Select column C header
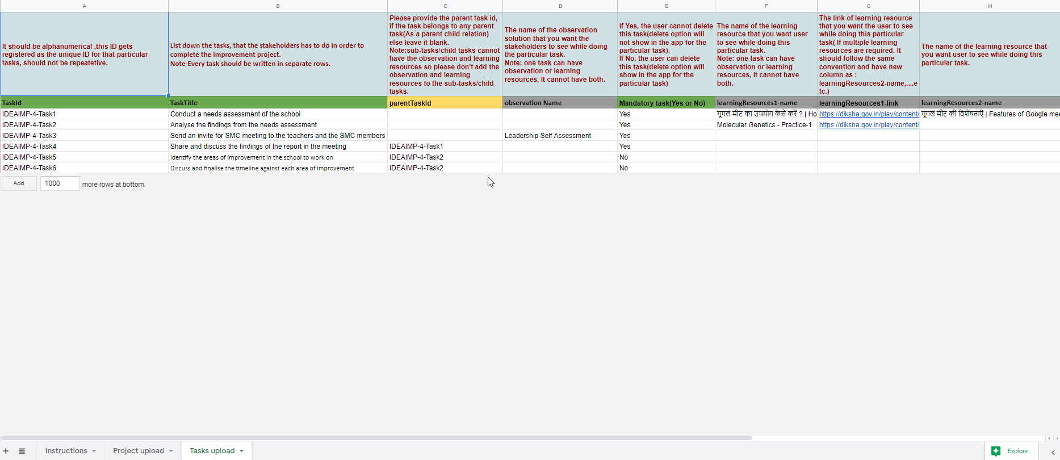Screen dimensions: 1060x460 (x=445, y=6)
